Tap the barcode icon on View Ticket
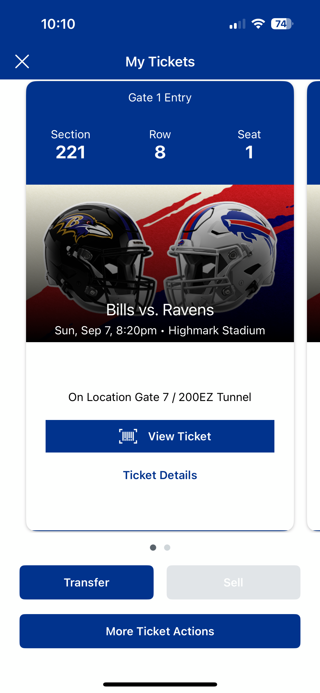Viewport: 320px width, 693px height. tap(128, 436)
